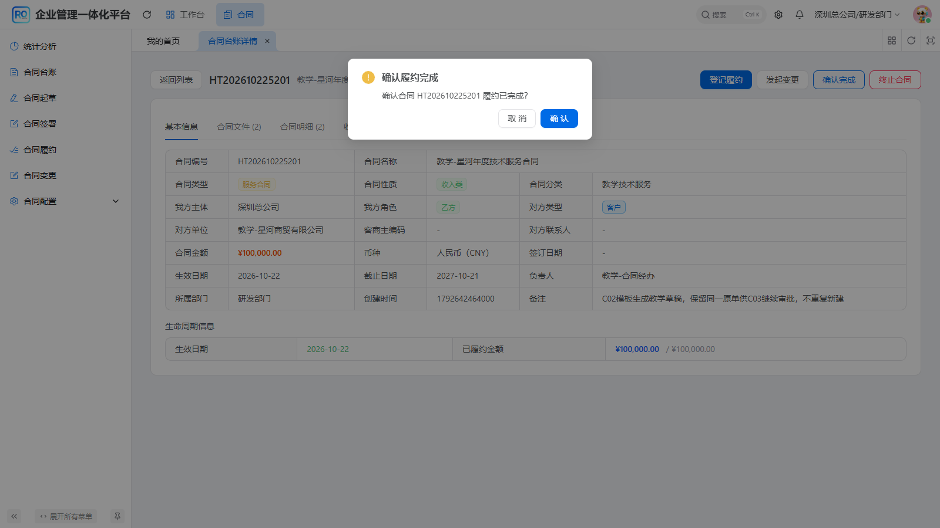This screenshot has width=940, height=528.
Task: Click the 返回列表 button
Action: [176, 80]
